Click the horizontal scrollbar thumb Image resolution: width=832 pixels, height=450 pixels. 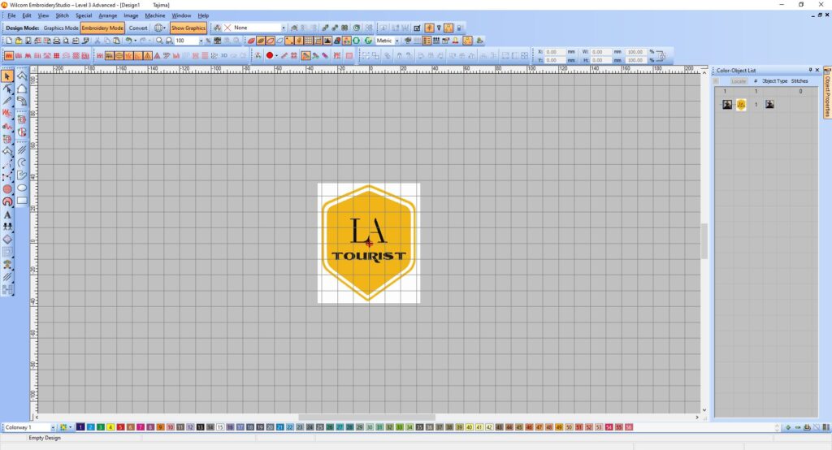[366, 417]
